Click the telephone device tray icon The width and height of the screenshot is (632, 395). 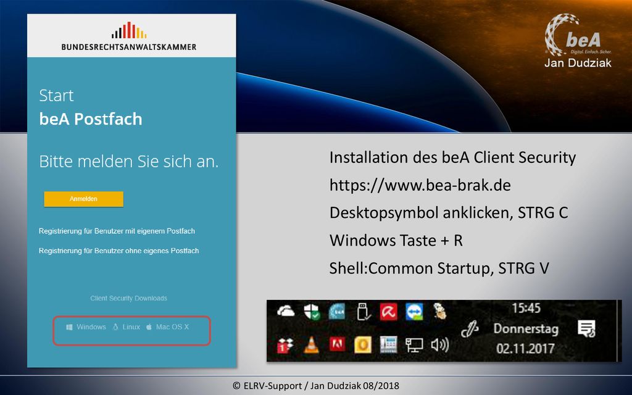click(x=389, y=345)
